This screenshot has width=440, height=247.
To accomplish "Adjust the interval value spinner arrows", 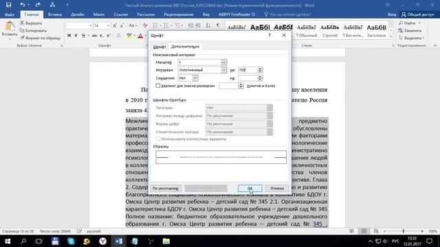I will click(260, 70).
